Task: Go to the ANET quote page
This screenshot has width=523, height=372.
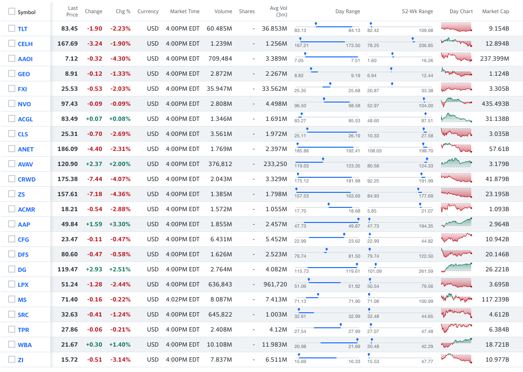Action: click(26, 150)
